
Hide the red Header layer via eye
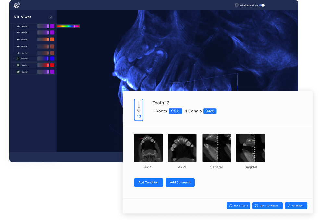18,65
